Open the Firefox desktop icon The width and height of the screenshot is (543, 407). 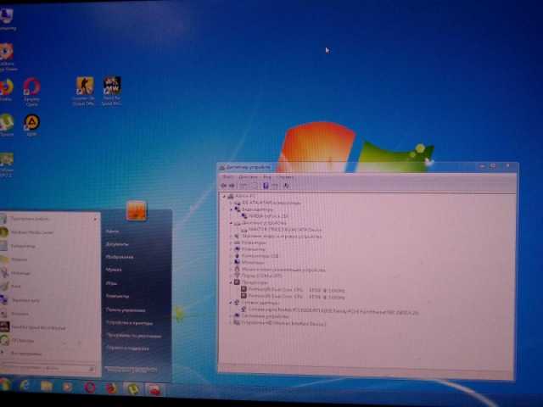click(x=6, y=90)
